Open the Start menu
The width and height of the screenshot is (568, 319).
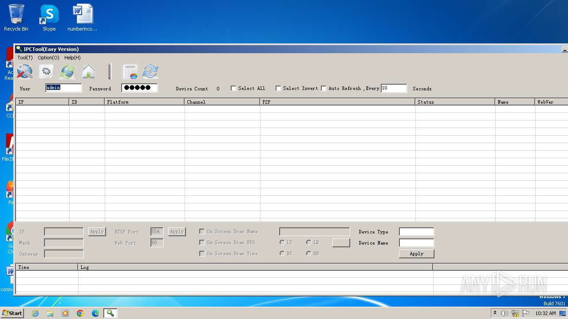[12, 313]
